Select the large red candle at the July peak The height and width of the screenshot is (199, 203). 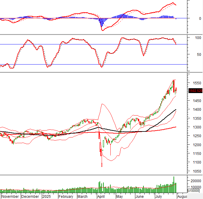coord(174,86)
